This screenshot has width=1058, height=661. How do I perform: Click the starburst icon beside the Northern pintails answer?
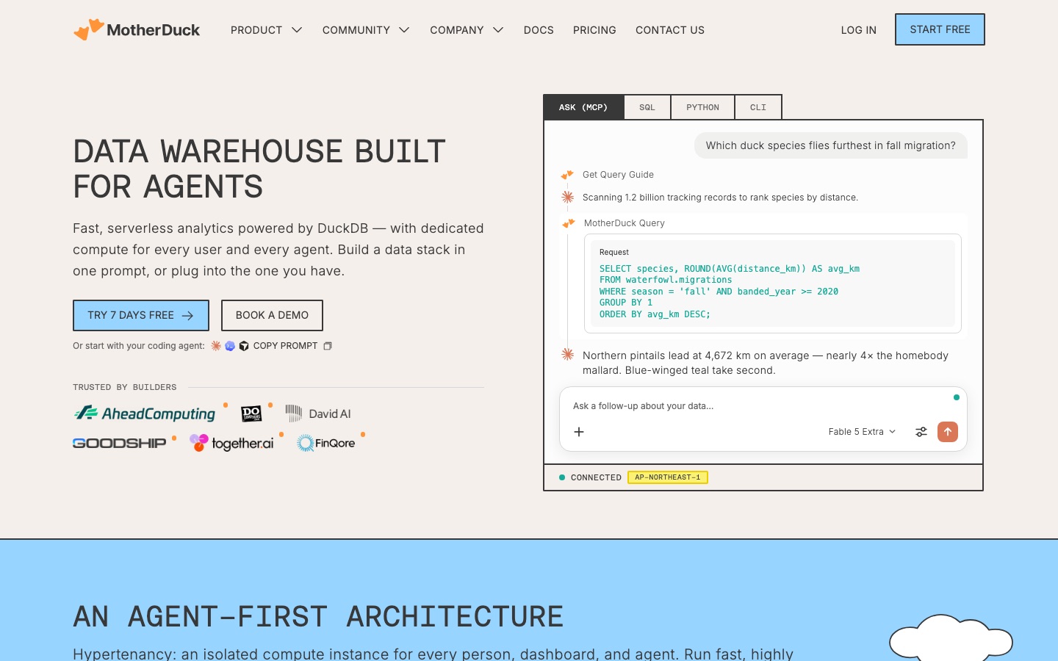567,354
